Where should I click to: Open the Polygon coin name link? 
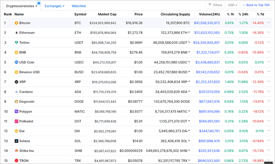click(26, 111)
